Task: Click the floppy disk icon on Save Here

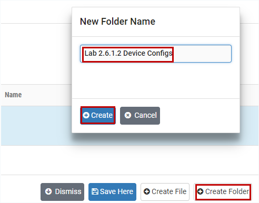Action: click(x=95, y=191)
